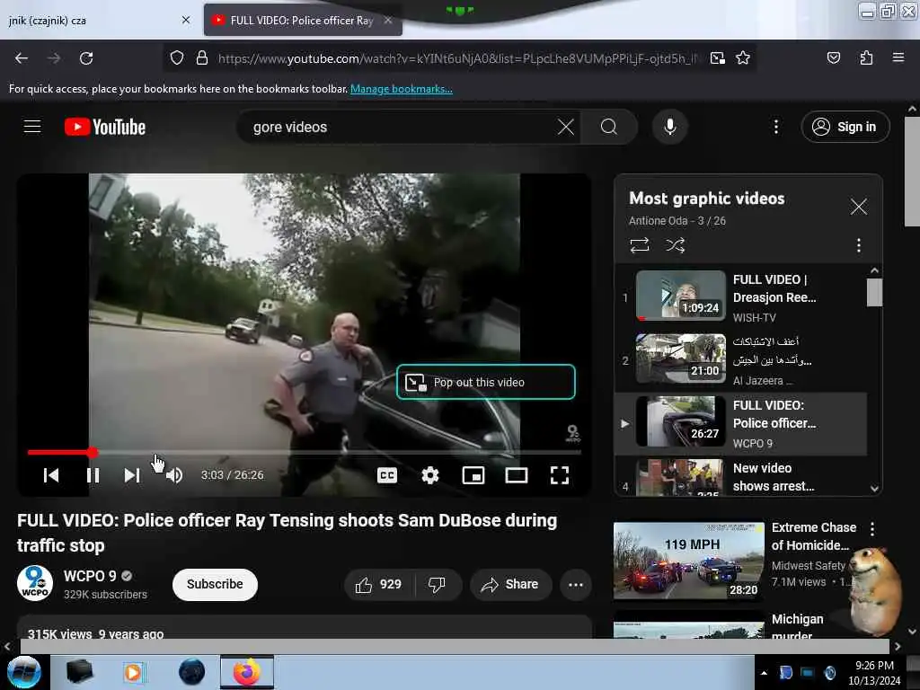The height and width of the screenshot is (690, 920).
Task: Open the Firefox application menu
Action: point(898,58)
